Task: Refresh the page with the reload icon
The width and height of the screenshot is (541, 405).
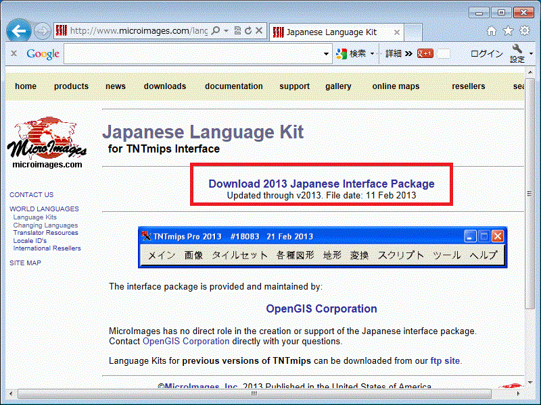Action: point(248,31)
